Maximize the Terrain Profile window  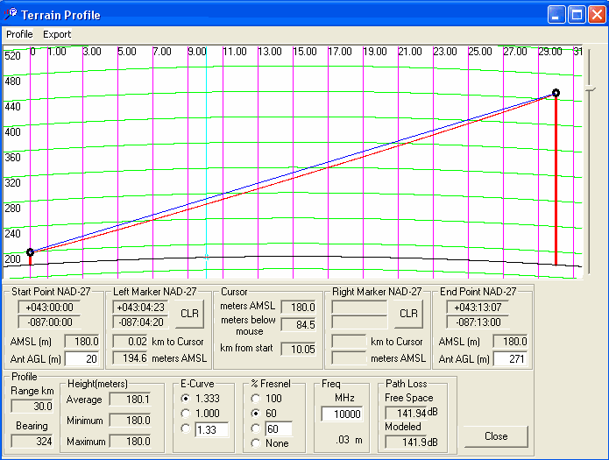coord(577,15)
